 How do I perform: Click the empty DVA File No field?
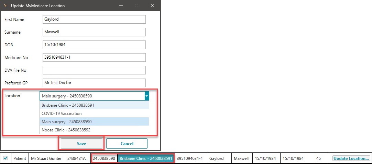pos(94,70)
